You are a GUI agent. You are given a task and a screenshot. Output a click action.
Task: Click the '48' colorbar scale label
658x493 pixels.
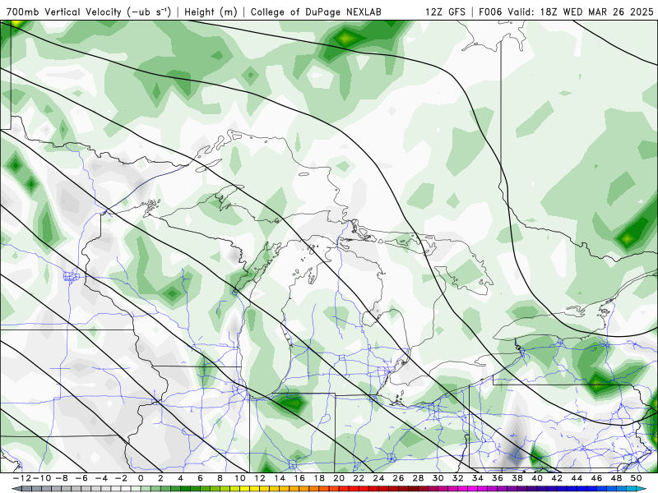point(616,478)
